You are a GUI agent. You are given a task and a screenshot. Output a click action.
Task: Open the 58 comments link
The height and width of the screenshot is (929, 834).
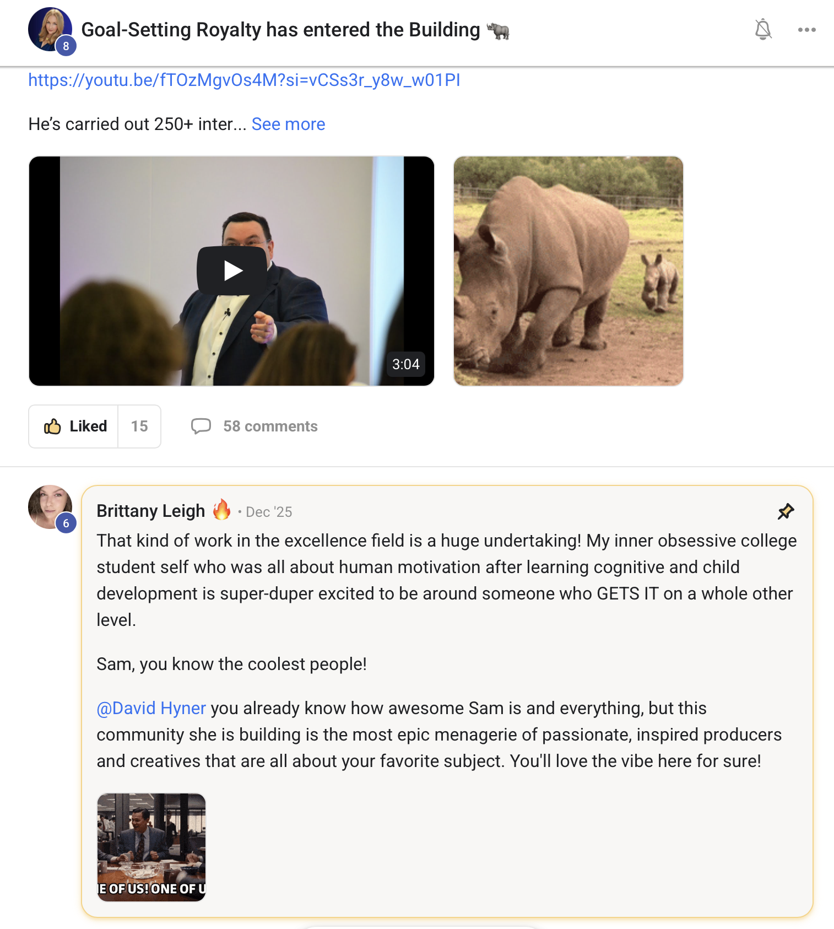click(270, 426)
